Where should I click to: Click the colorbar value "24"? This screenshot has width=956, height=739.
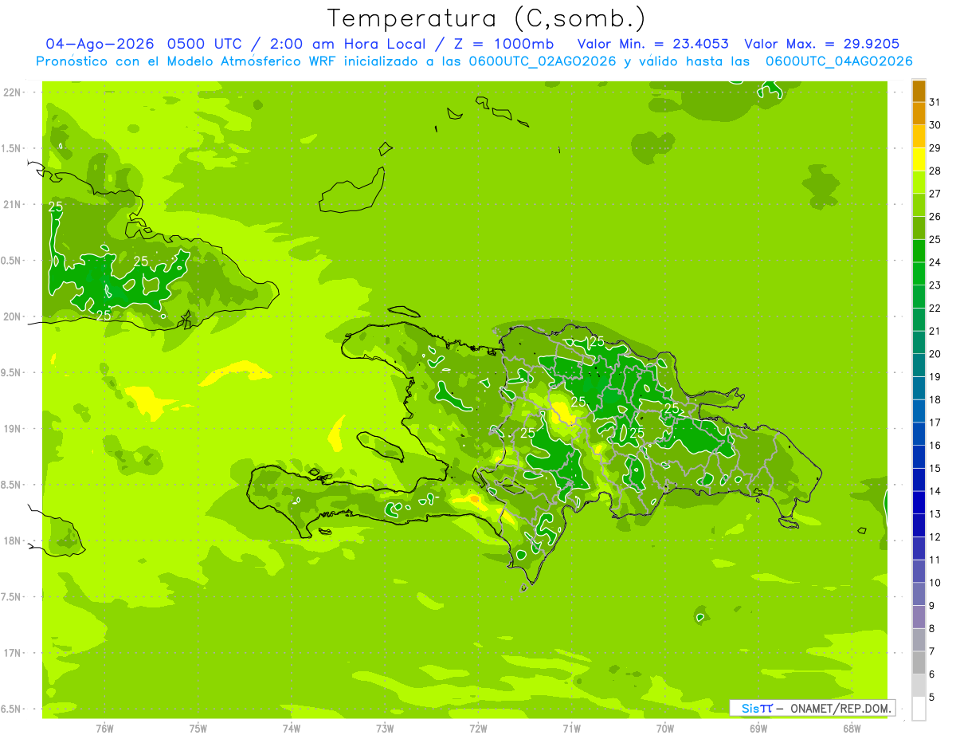[x=934, y=262]
